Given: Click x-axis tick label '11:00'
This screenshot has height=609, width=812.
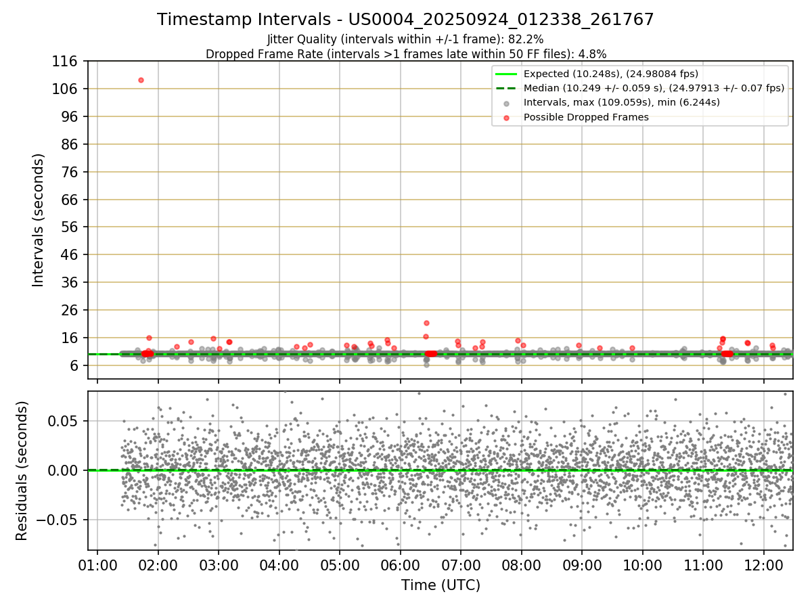Looking at the screenshot, I should tap(703, 566).
